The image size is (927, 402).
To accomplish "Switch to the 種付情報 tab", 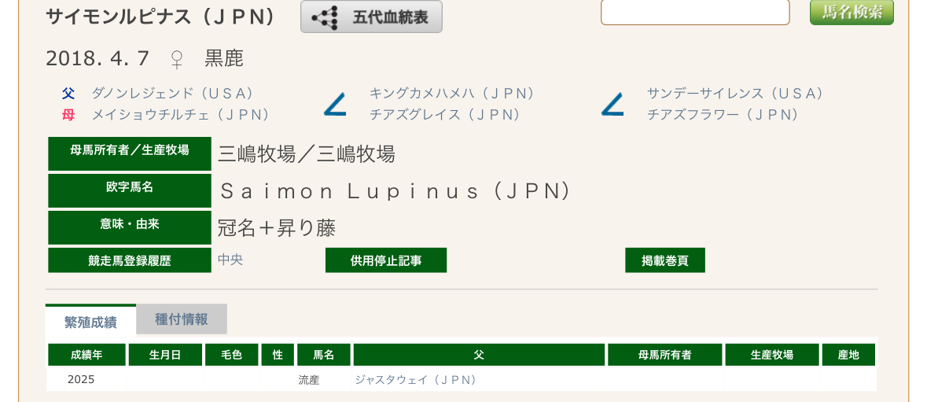I will point(182,319).
